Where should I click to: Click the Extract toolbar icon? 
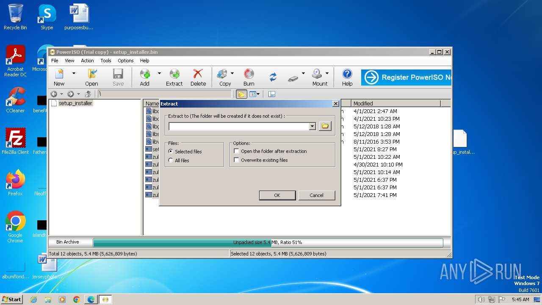pyautogui.click(x=174, y=74)
